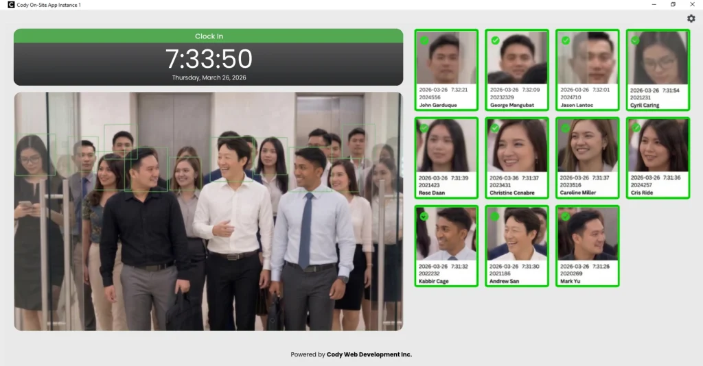Click employee ID 2021423
The width and height of the screenshot is (703, 366).
[x=429, y=185]
